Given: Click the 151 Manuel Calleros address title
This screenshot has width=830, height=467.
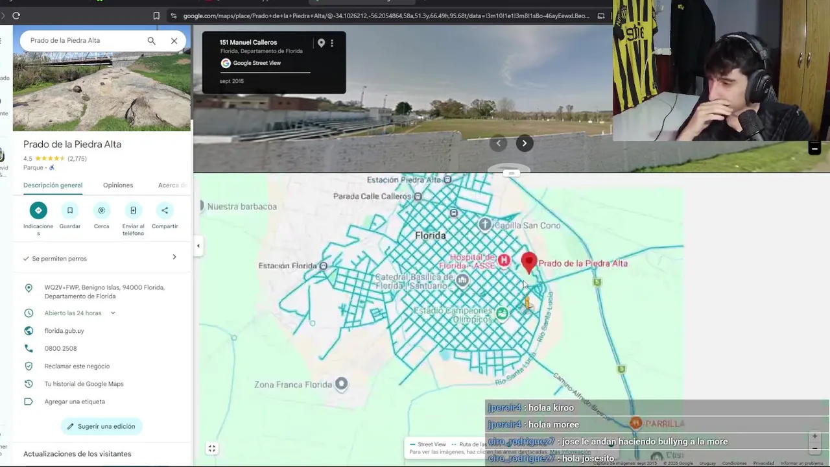Looking at the screenshot, I should tap(248, 43).
